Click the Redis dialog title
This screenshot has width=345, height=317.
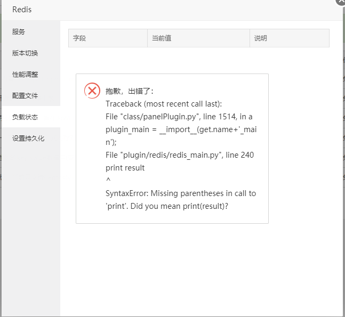pyautogui.click(x=22, y=10)
